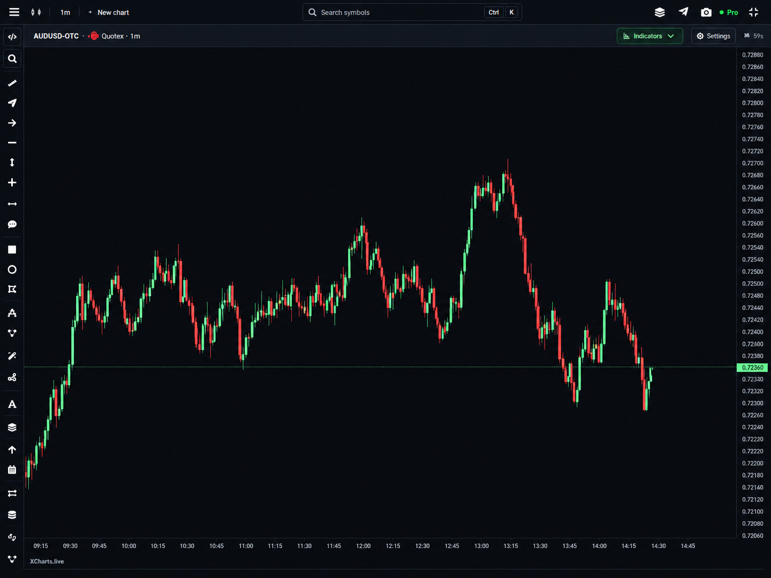Select the comment bubble annotation tool

pyautogui.click(x=12, y=225)
